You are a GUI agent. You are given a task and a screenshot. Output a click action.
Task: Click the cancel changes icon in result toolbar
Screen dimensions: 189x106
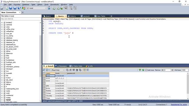click(x=80, y=70)
